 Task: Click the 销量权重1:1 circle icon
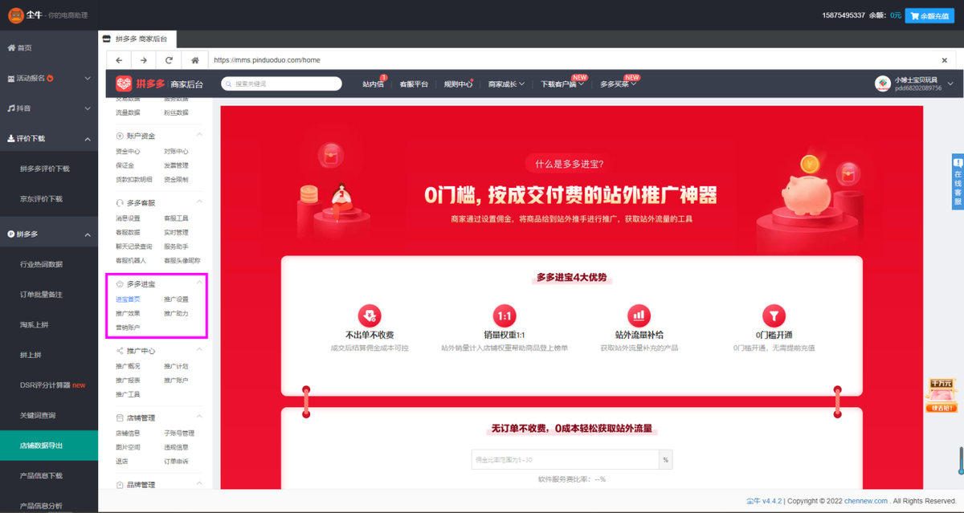pos(504,315)
